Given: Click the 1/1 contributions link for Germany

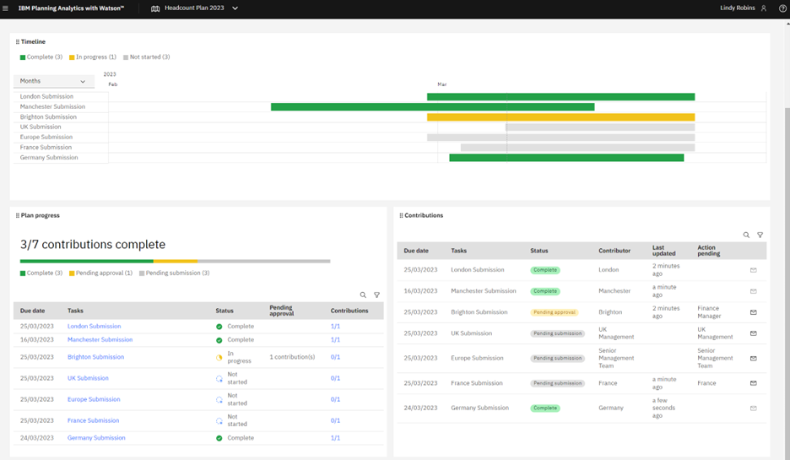Looking at the screenshot, I should coord(335,438).
